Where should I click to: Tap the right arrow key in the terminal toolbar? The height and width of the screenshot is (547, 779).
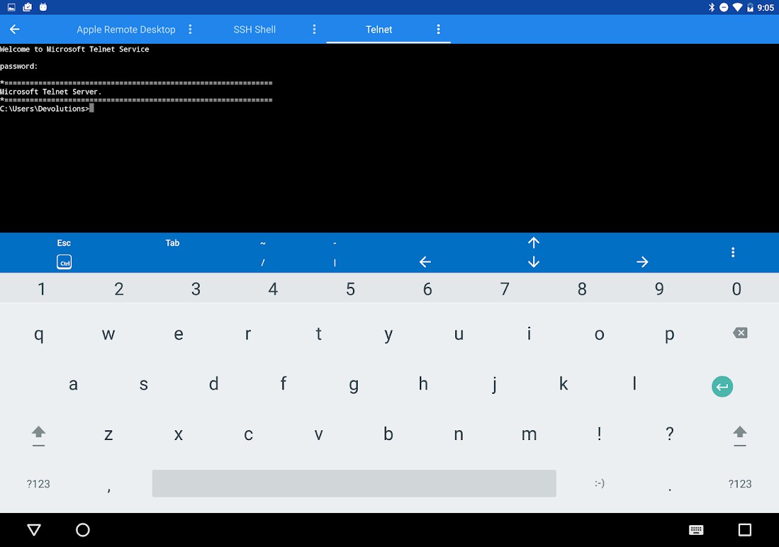[642, 262]
